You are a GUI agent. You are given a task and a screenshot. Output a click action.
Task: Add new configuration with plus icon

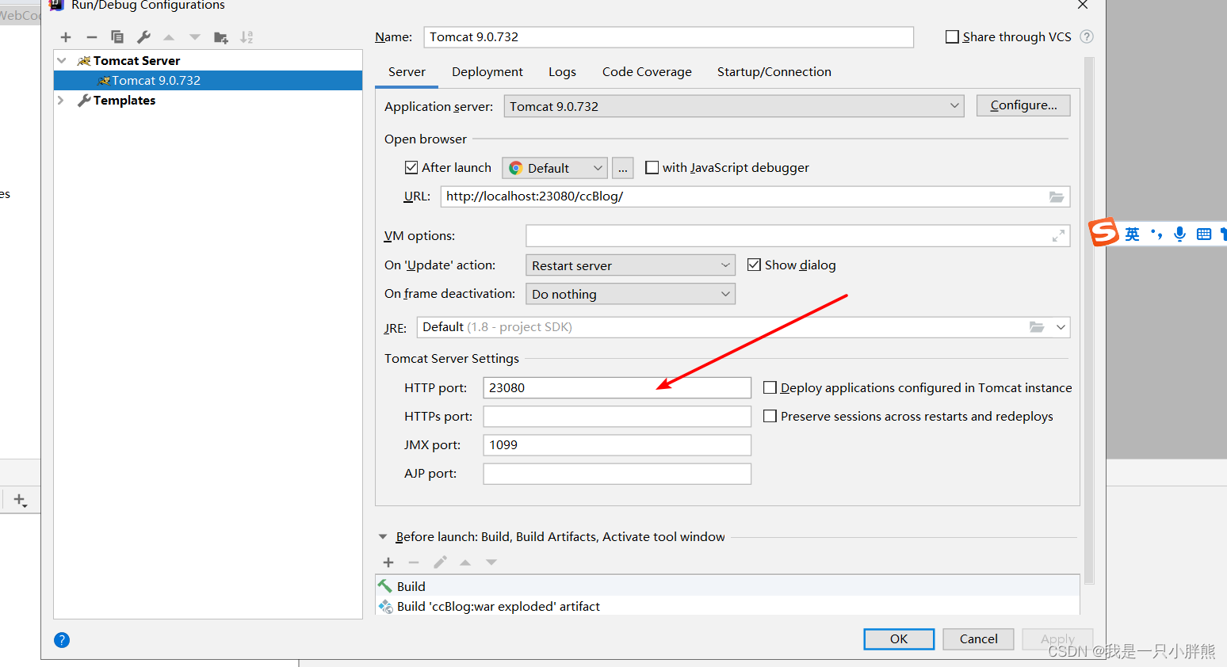coord(66,37)
